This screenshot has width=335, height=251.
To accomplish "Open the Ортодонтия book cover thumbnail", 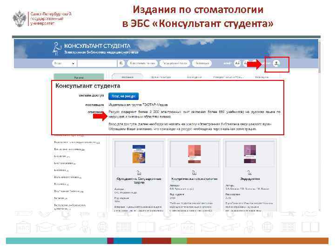I will [139, 154].
